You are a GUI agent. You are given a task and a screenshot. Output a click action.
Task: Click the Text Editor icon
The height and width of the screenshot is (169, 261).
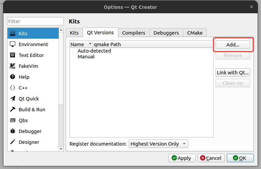(x=13, y=55)
